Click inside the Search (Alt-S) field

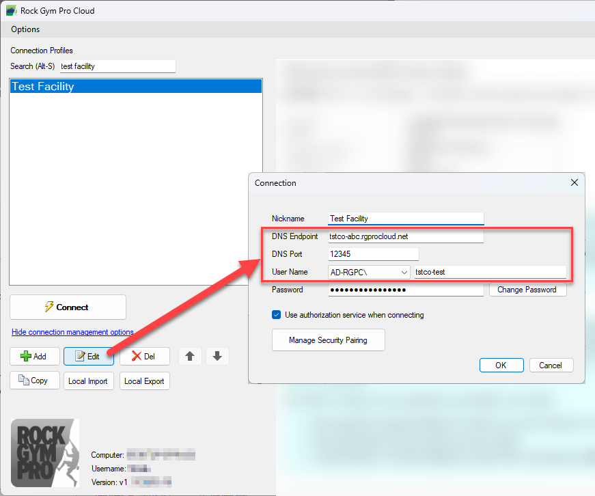coord(117,66)
